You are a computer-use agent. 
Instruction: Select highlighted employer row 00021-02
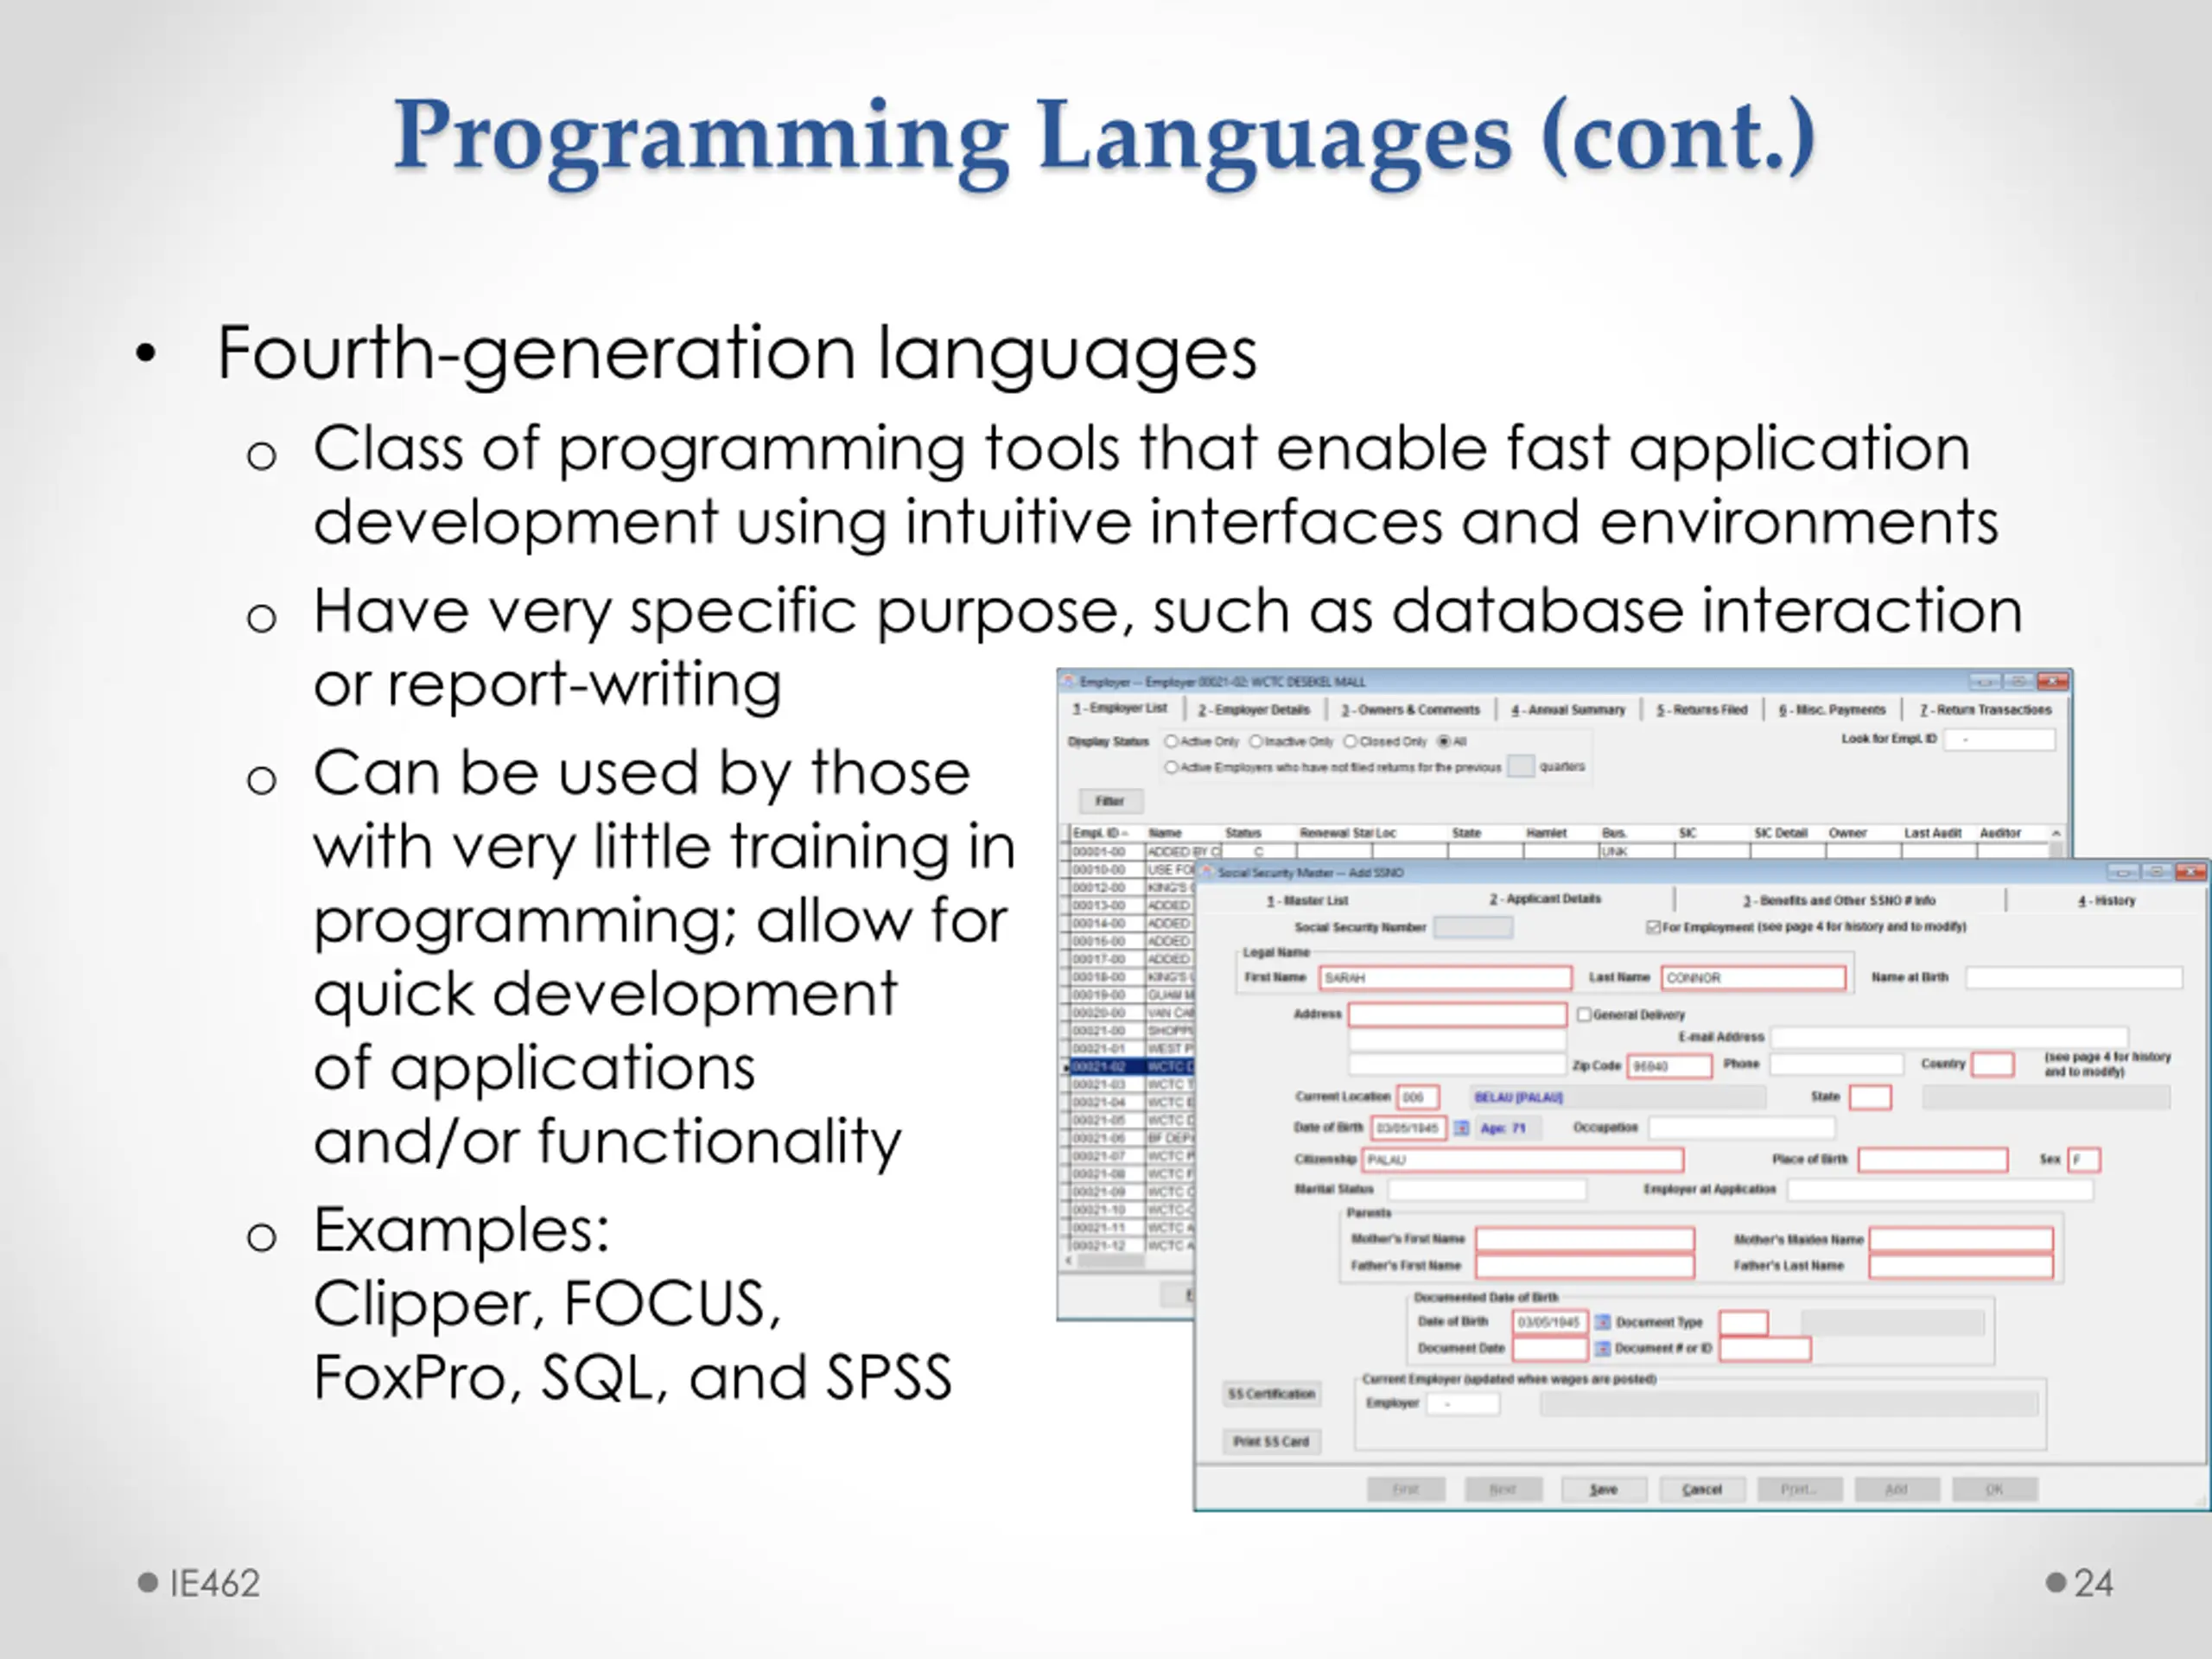[x=1130, y=1066]
